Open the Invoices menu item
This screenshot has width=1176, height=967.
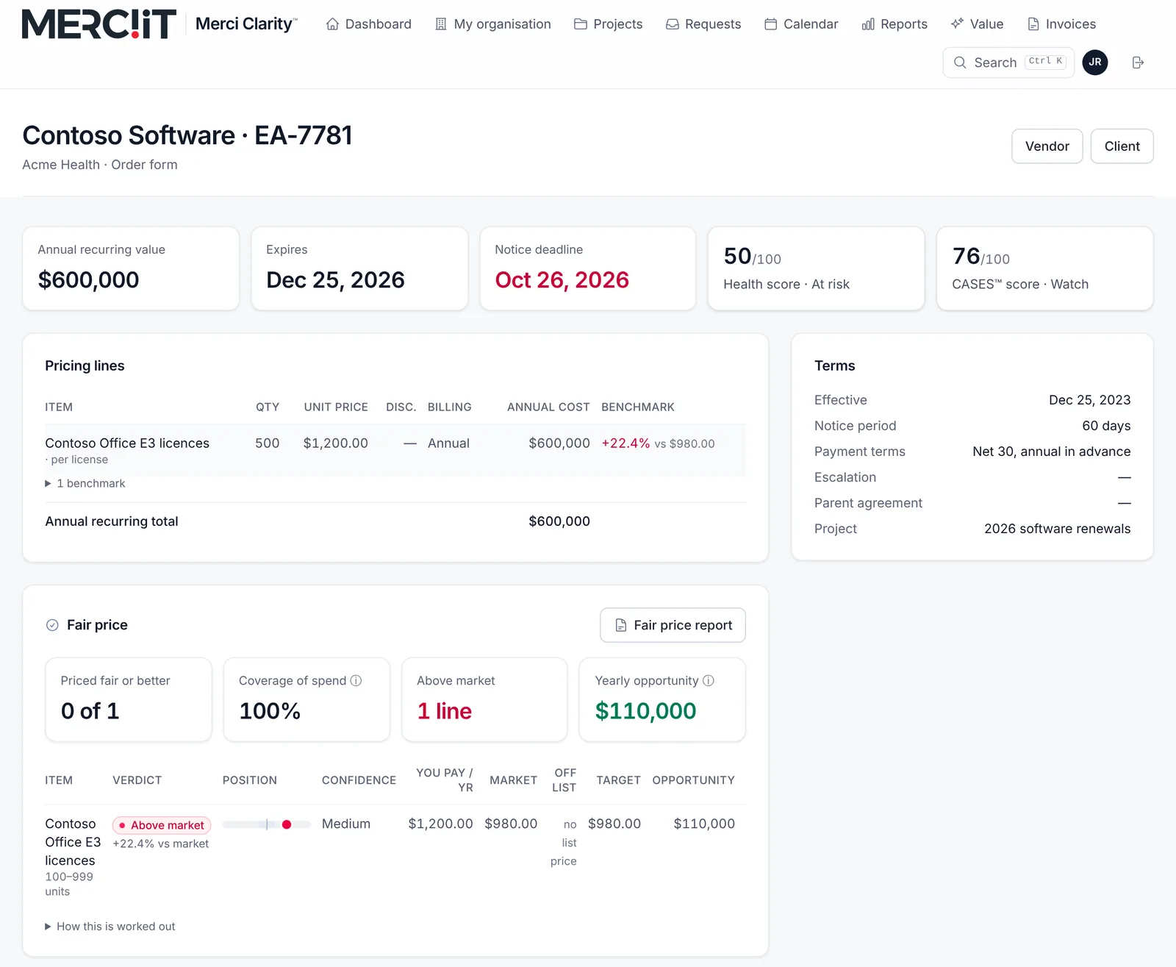(x=1061, y=24)
